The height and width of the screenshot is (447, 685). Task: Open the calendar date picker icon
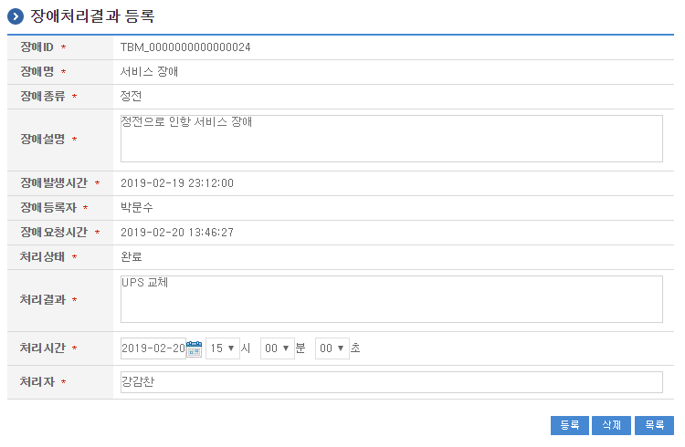(194, 348)
